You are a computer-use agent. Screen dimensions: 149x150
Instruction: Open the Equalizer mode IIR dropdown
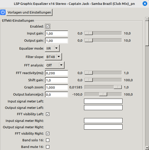(x=52, y=48)
